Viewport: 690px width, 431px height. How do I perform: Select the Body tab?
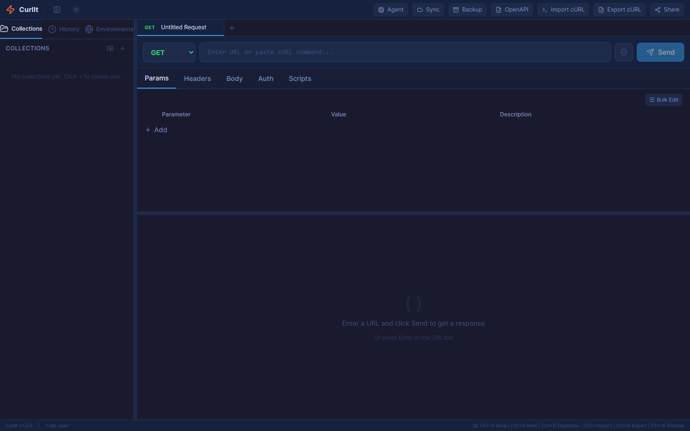[234, 79]
